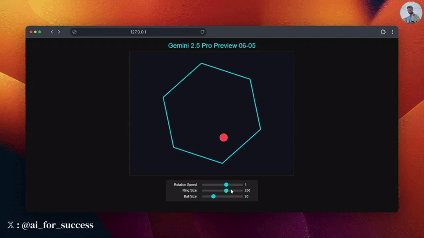Click the yellow minimize window button
Viewport: 424px width, 238px height.
tap(35, 32)
